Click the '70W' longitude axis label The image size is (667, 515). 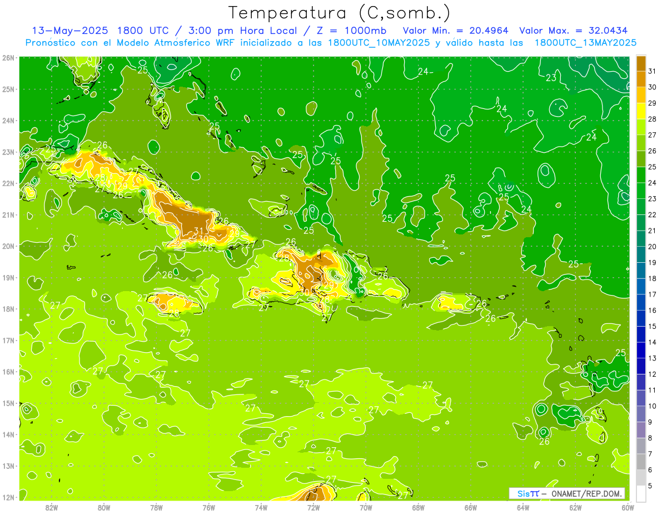pyautogui.click(x=366, y=507)
